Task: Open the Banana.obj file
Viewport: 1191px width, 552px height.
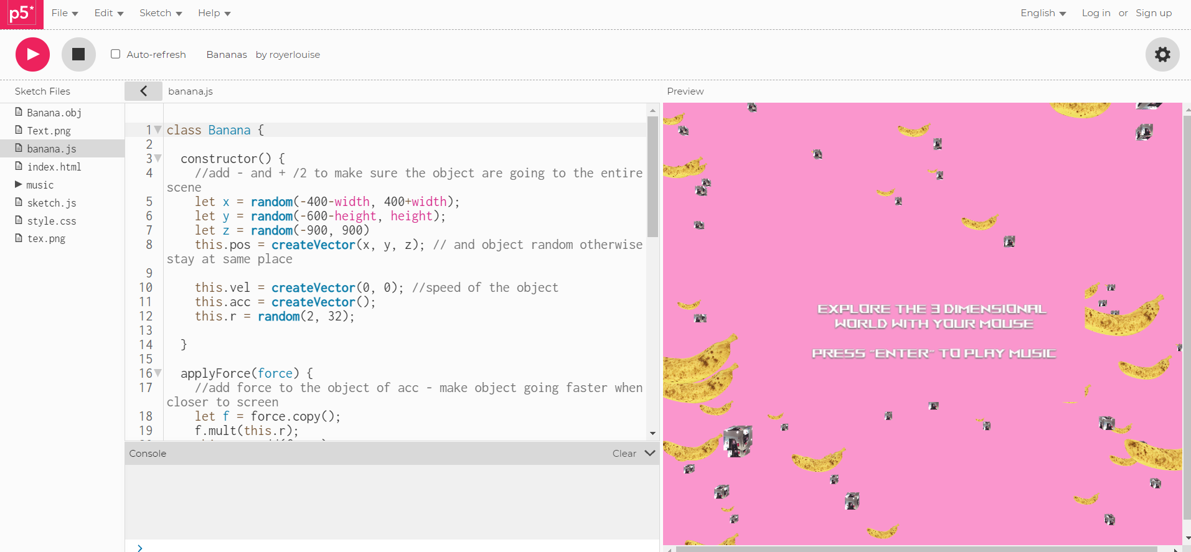Action: 54,113
